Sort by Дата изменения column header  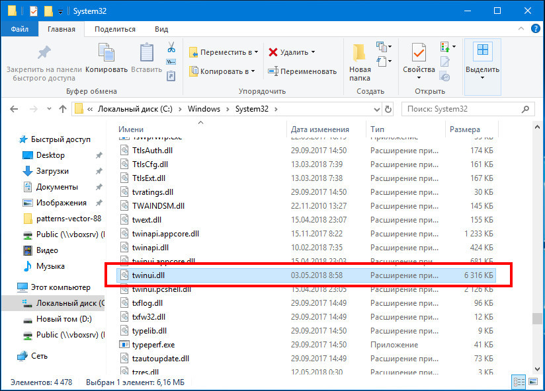pos(319,129)
